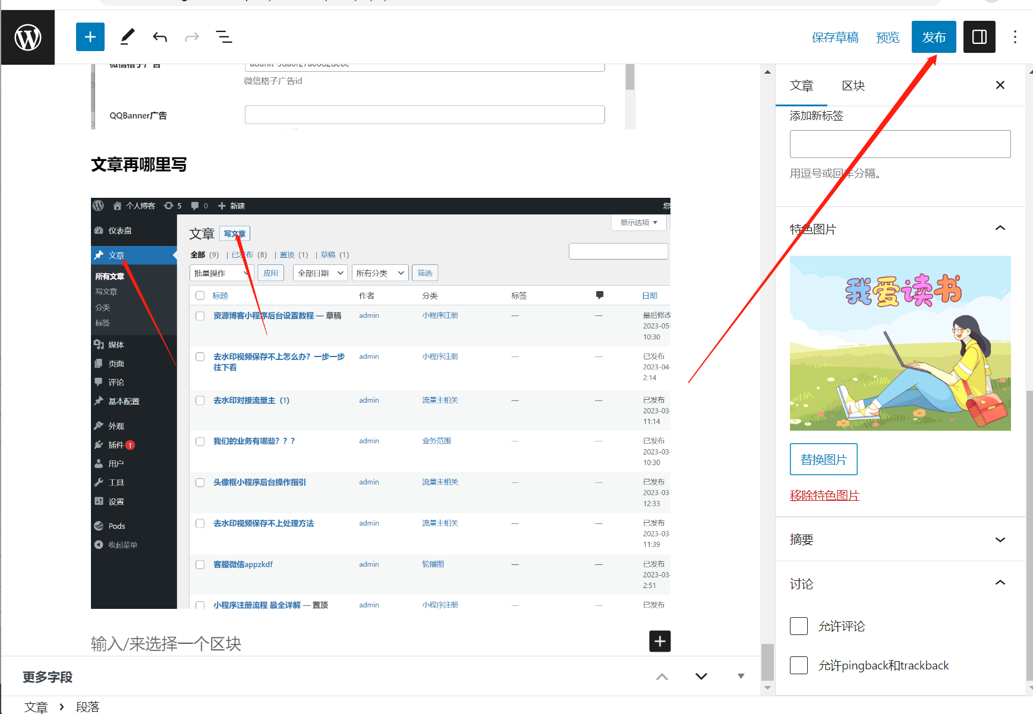Undo the last change
Screen dimensions: 1033x714
click(x=160, y=37)
